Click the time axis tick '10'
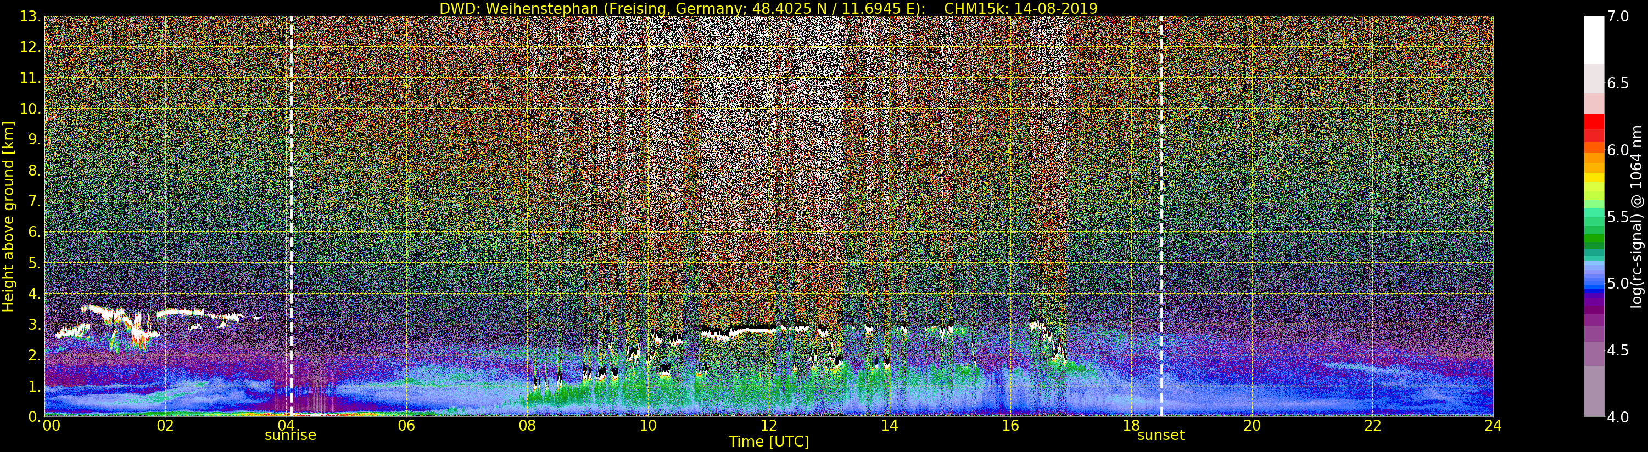This screenshot has height=452, width=1648. pos(648,426)
